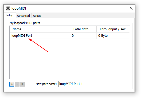
Task: Click the Total data column header
Action: 83,29
